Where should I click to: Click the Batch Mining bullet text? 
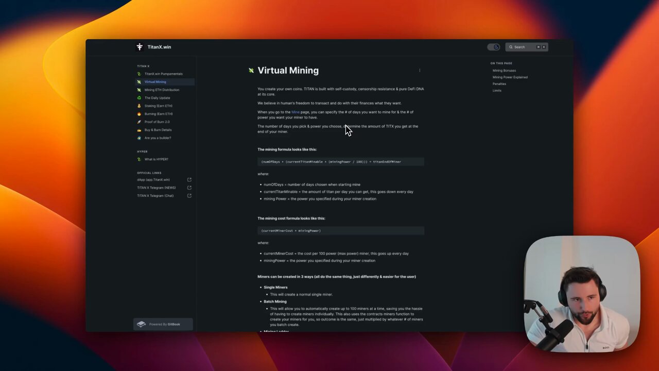coord(275,301)
